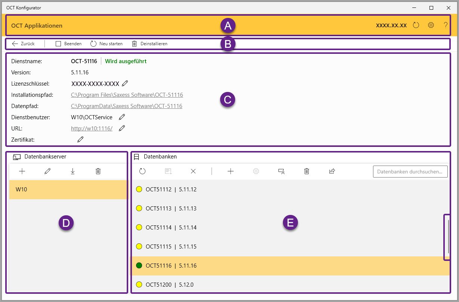Delete the selected Datenbankserver with the trash icon
Image resolution: width=459 pixels, height=302 pixels.
[98, 171]
